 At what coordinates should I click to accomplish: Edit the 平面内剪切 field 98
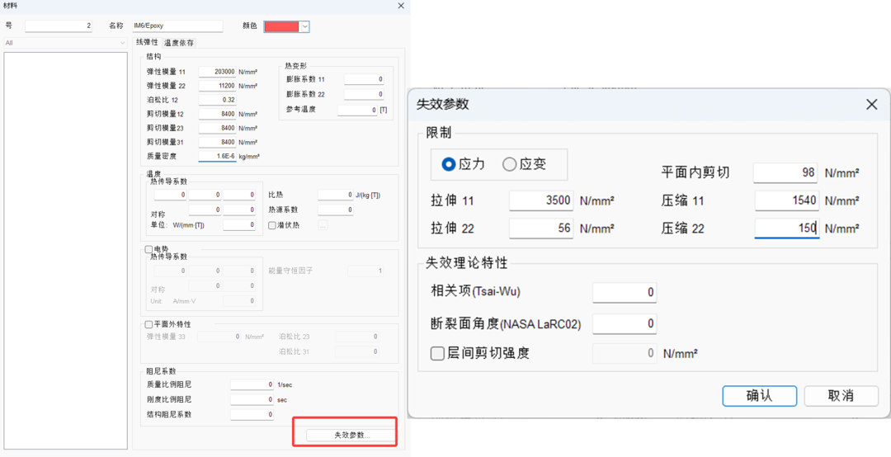[786, 172]
